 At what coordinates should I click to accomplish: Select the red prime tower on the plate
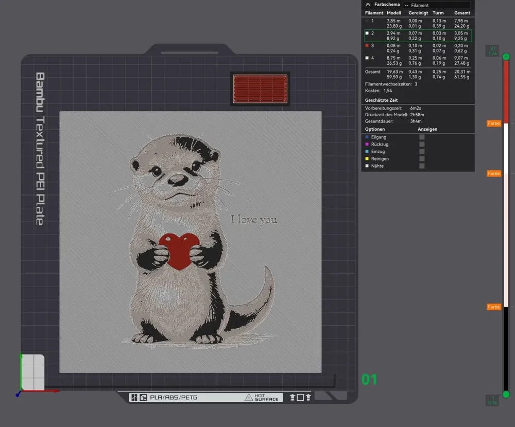[x=260, y=89]
